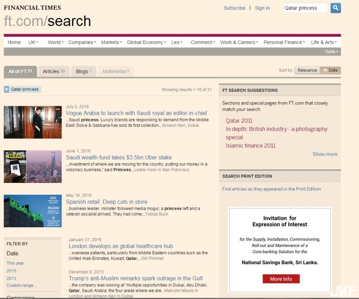This screenshot has height=299, width=359.
Task: Open the Work & Careers menu
Action: pos(239,42)
